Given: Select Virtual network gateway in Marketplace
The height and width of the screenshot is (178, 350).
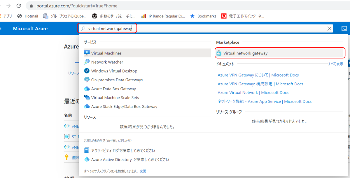Looking at the screenshot, I should (x=280, y=53).
